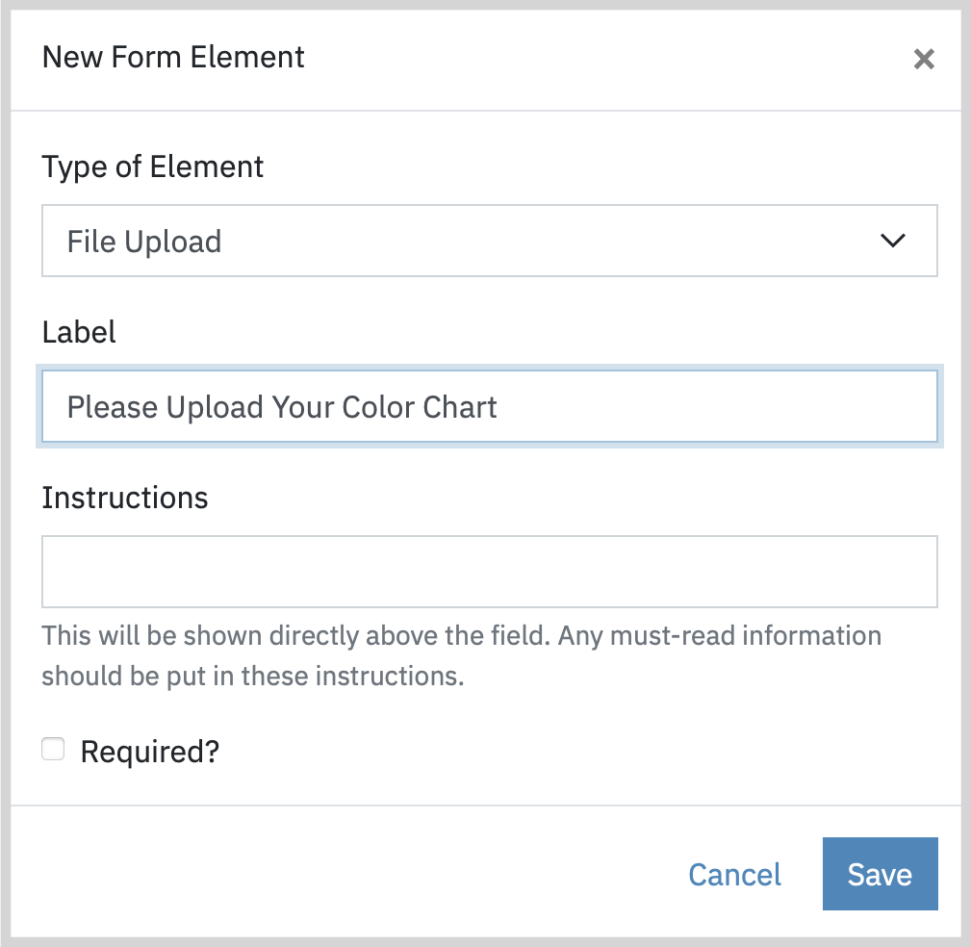
Task: Save the new form element
Action: [880, 874]
